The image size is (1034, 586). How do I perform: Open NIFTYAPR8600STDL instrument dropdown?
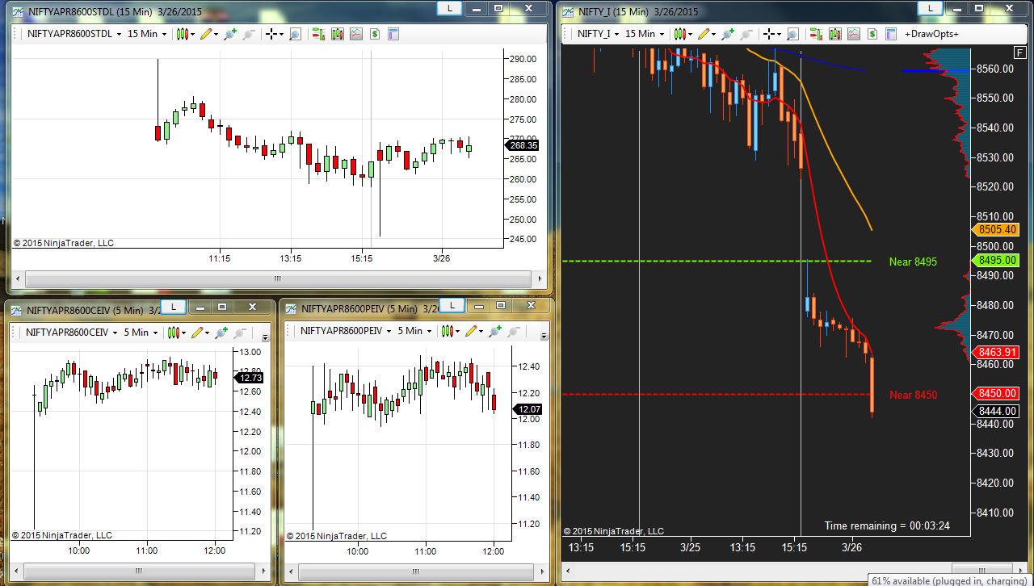(x=74, y=34)
